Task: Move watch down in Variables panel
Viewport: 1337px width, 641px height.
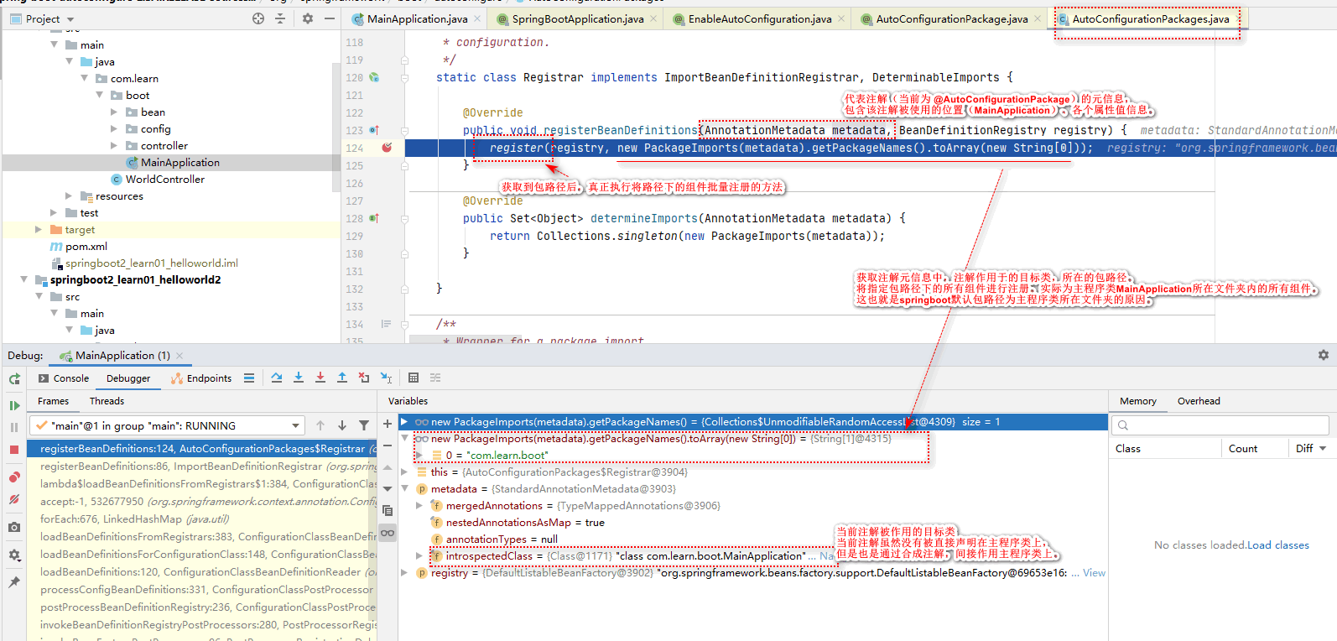Action: [x=388, y=488]
